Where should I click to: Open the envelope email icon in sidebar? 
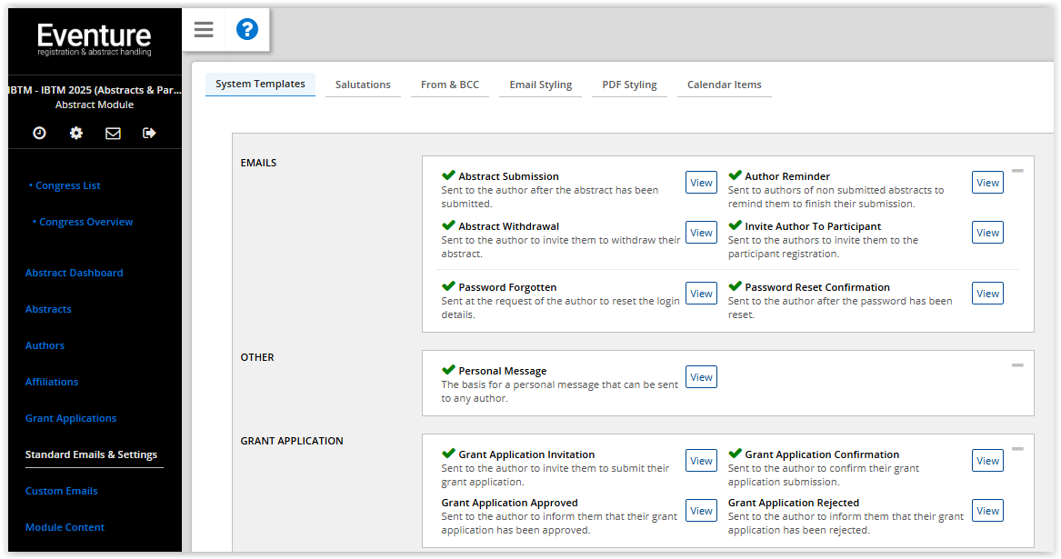pyautogui.click(x=113, y=133)
